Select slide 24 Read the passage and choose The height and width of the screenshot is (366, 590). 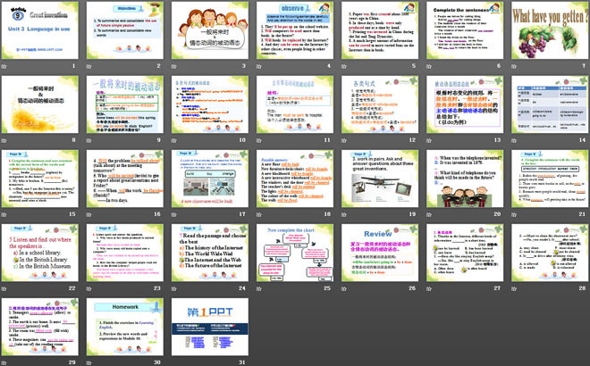[x=210, y=253]
